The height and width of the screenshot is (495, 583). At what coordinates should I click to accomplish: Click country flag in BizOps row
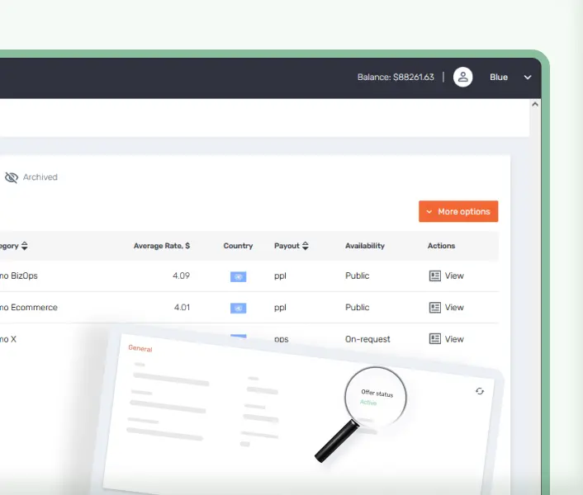(x=238, y=276)
